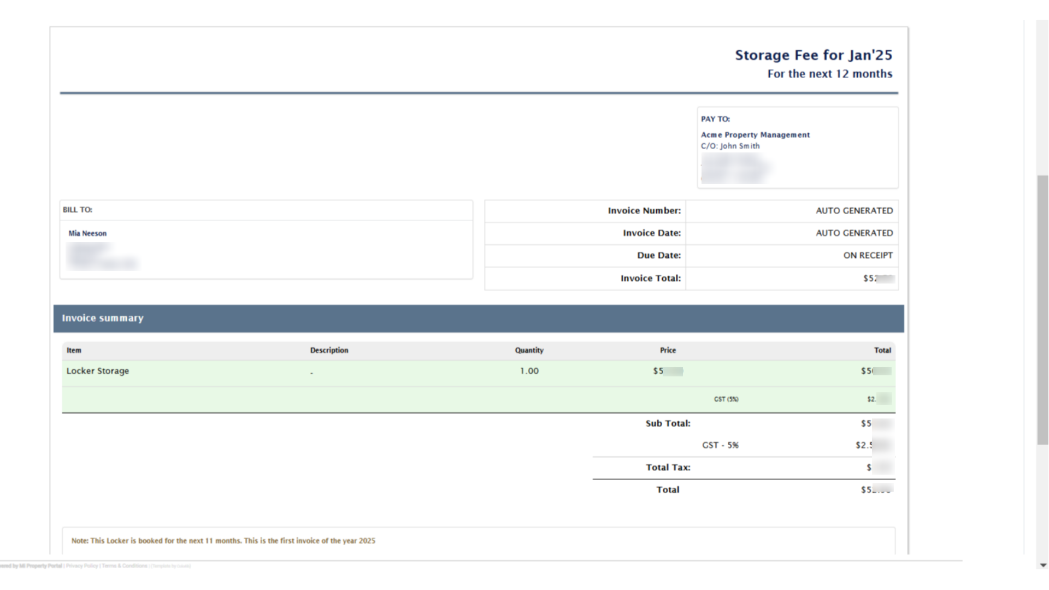Viewport: 1049px width, 590px height.
Task: Click the Total Tax label
Action: pos(668,468)
